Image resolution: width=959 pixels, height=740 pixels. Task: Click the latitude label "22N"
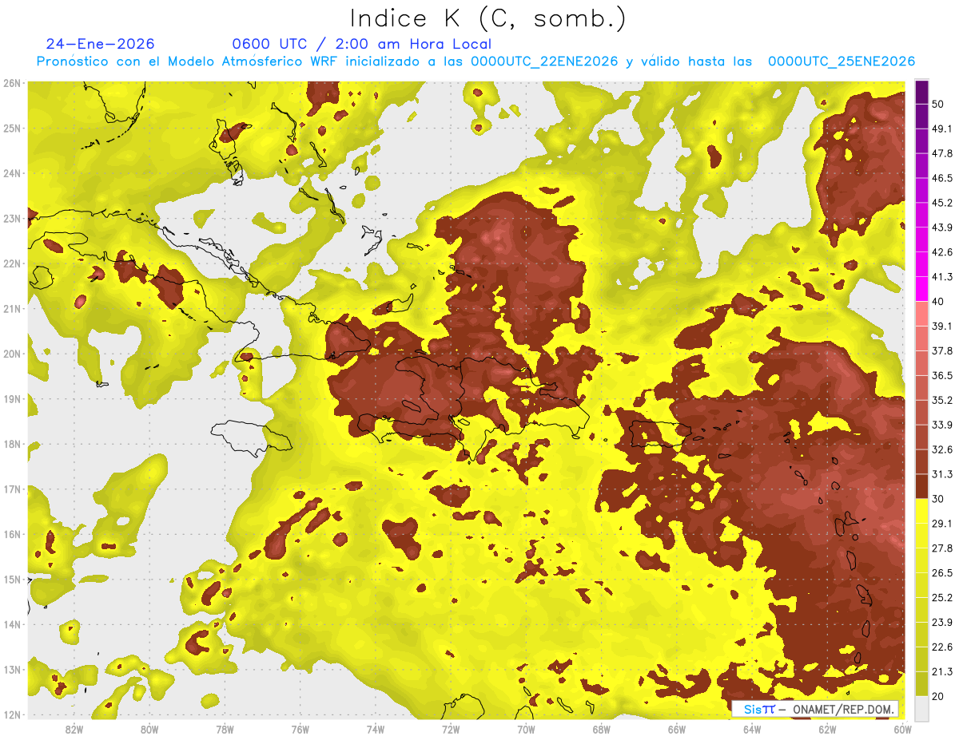12,263
